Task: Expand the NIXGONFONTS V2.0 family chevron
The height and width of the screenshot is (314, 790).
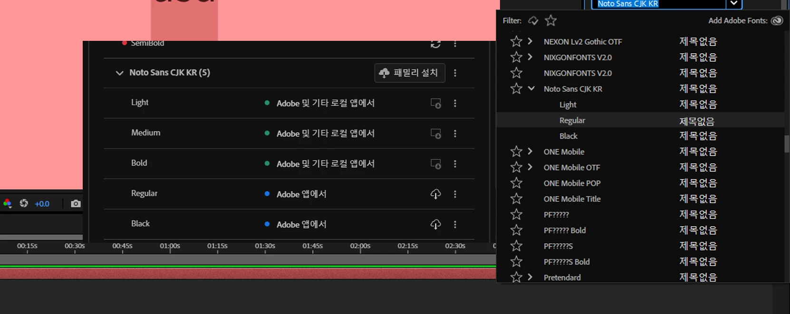Action: [530, 57]
